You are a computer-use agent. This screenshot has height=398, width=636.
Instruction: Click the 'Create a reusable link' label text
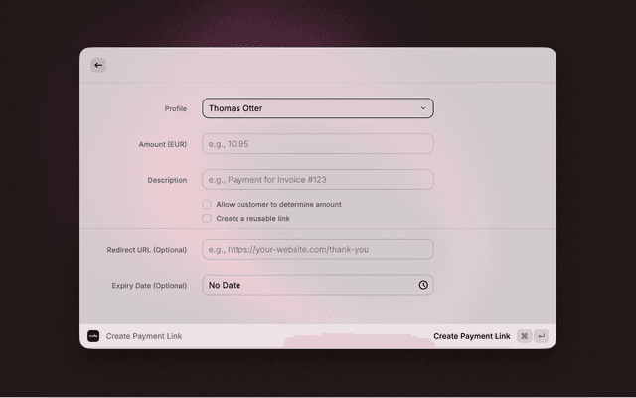coord(252,218)
